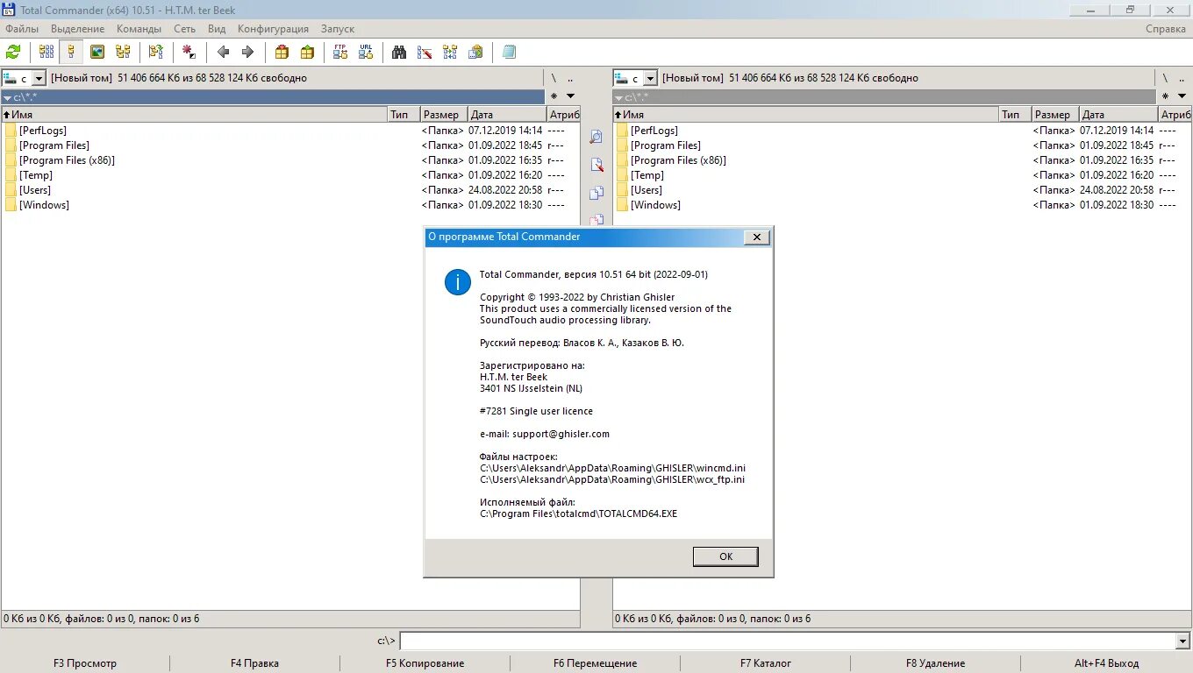
Task: Sort right panel by Размер column header
Action: pos(1054,115)
